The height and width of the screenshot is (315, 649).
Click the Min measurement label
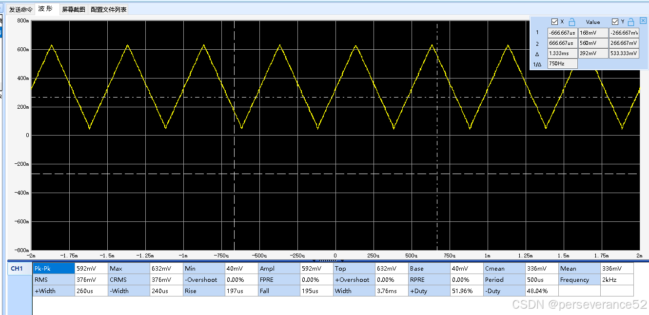(x=204, y=269)
